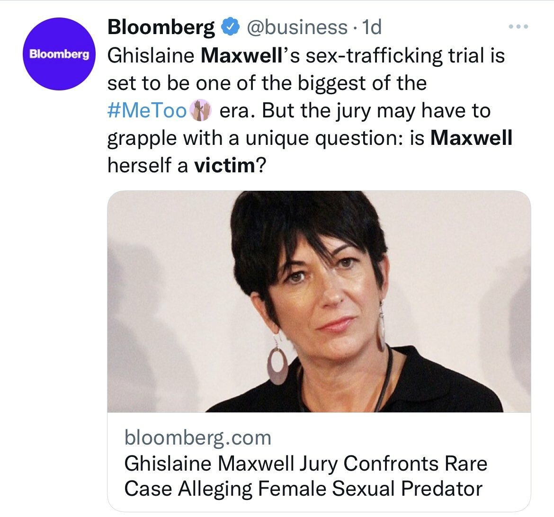Click the bold word 'victim' in tweet
The height and width of the screenshot is (517, 554).
[x=224, y=165]
